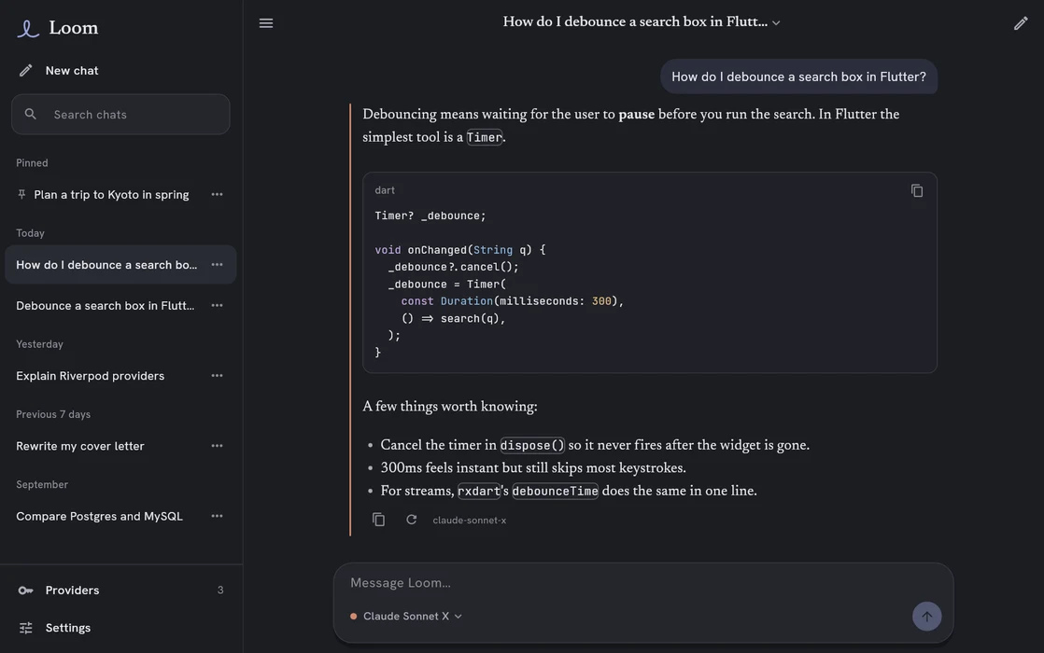Click the inline Timer code chip
1044x653 pixels.
(484, 138)
